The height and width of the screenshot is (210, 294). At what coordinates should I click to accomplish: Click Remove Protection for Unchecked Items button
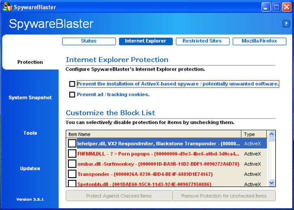(224, 196)
